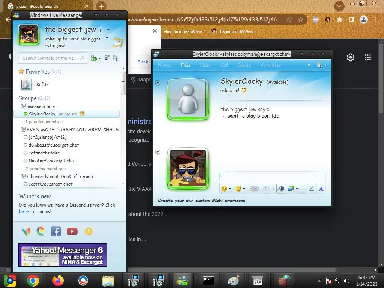Open the Chrome extensions puzzle icon
Screen dimensions: 384x288
340,19
